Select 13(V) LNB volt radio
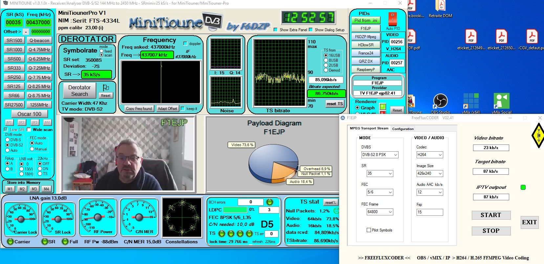Viewport: 544px width, 264px height. pyautogui.click(x=21, y=169)
